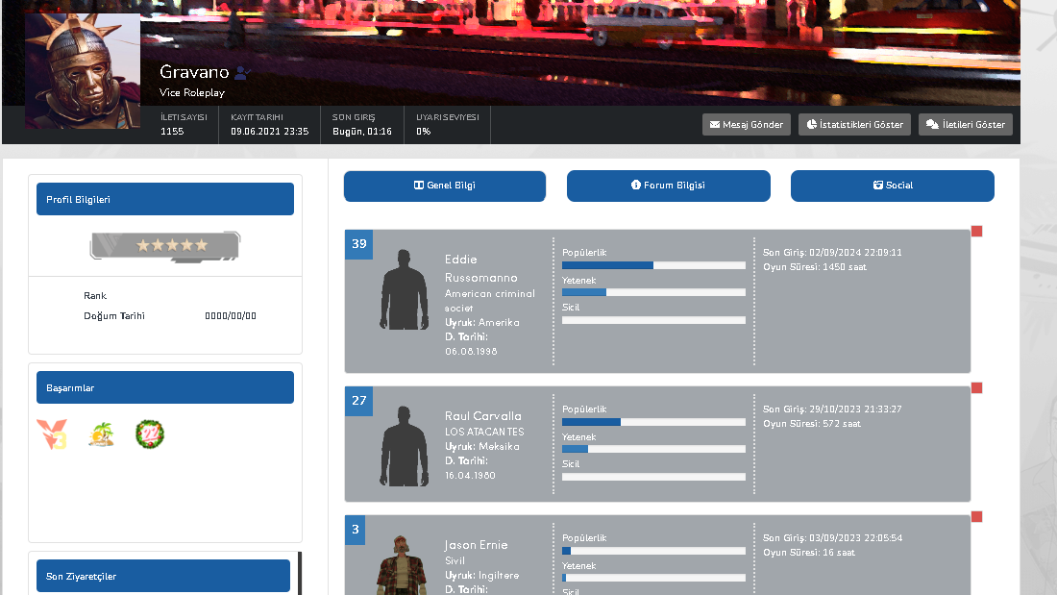Click the V3 achievement badge
Screen dimensions: 1057x595
(x=51, y=434)
